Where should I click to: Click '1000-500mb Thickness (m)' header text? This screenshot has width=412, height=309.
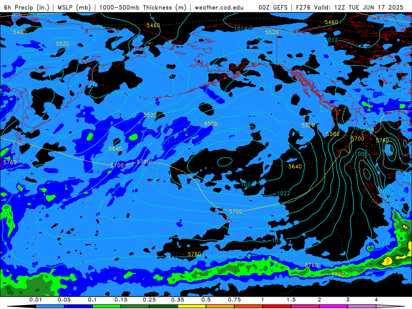(x=143, y=7)
